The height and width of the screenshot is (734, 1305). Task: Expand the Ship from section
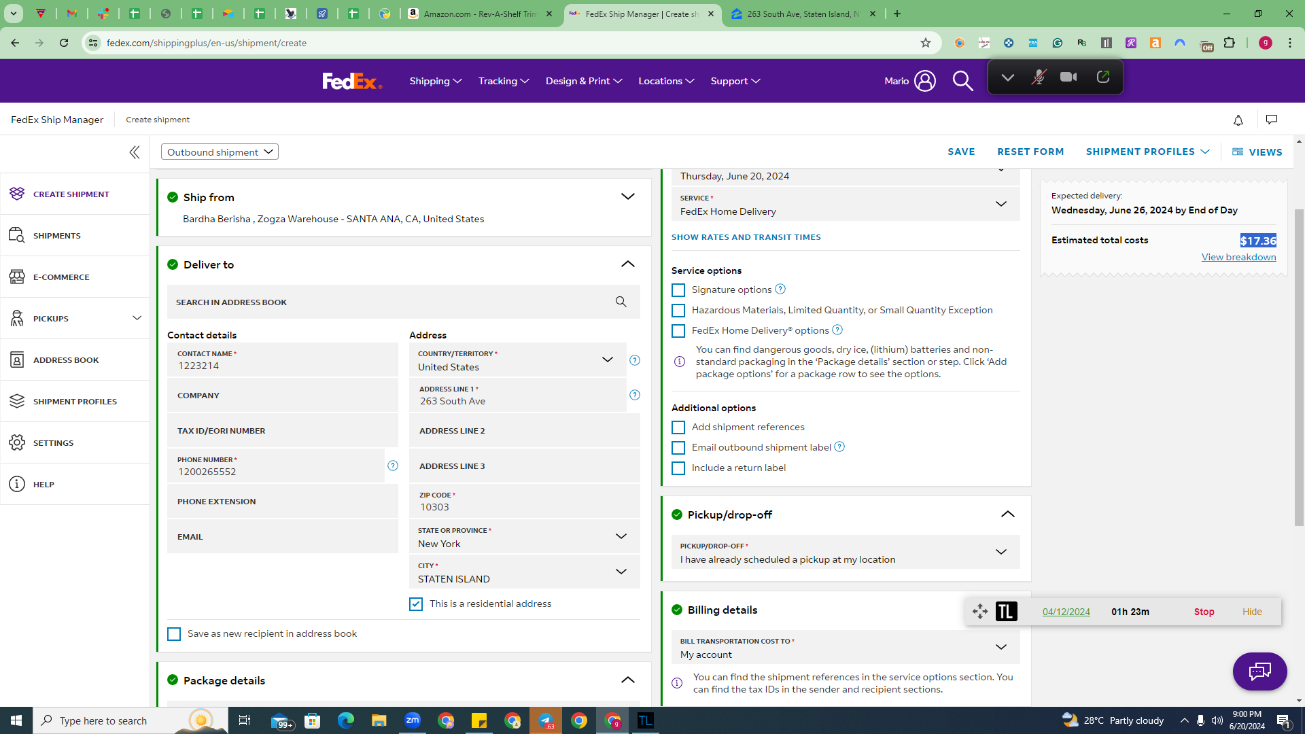click(627, 197)
